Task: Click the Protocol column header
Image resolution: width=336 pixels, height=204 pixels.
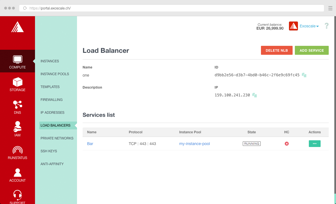Action: tap(136, 132)
